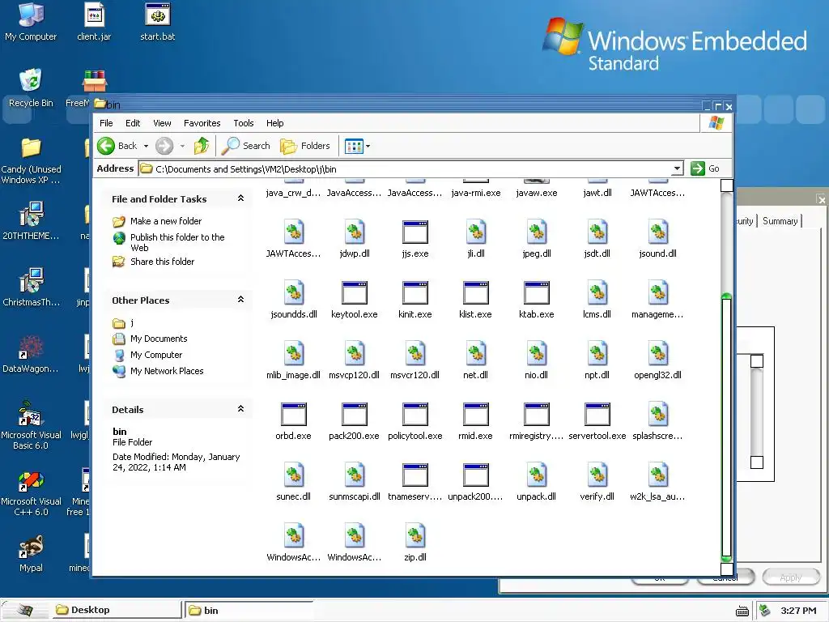Select npt.dll file icon

[x=597, y=353]
